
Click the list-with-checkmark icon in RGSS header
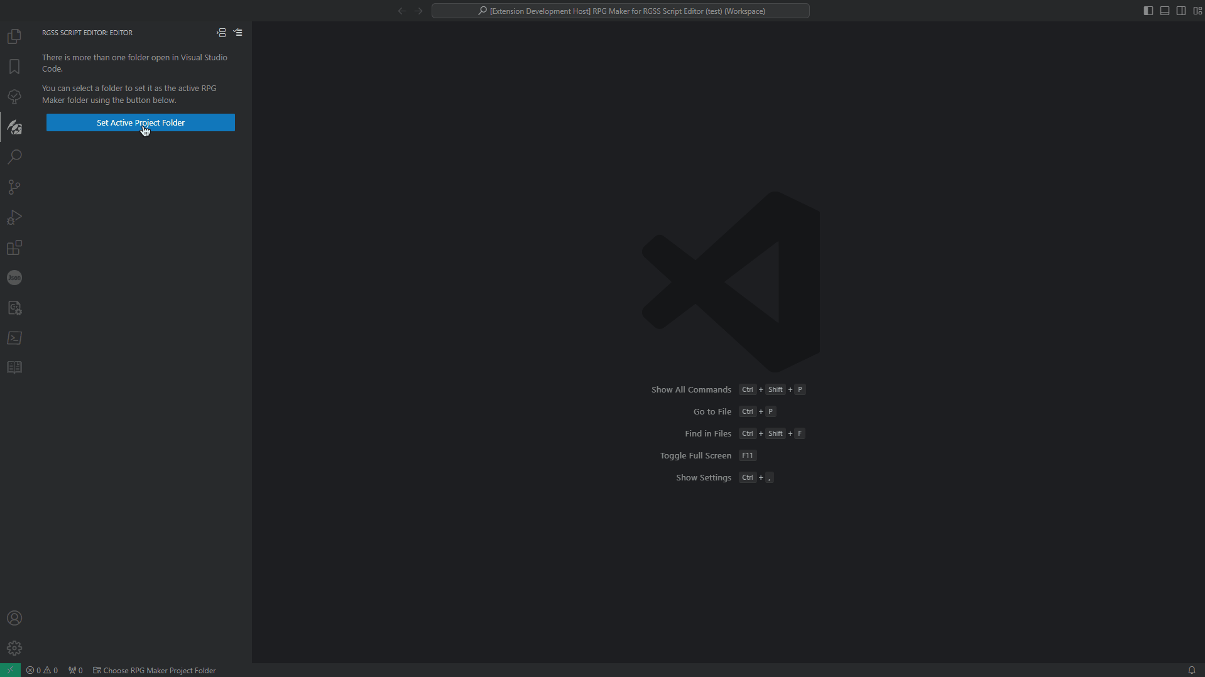click(x=238, y=33)
